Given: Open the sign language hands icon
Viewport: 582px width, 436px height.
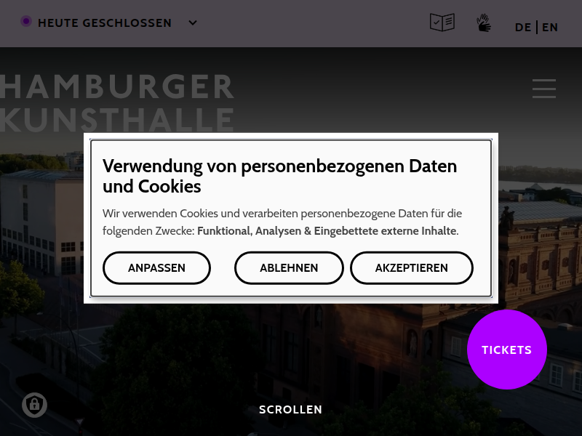Looking at the screenshot, I should pos(484,23).
